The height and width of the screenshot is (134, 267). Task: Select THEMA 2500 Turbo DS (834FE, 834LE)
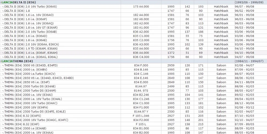[35, 112]
